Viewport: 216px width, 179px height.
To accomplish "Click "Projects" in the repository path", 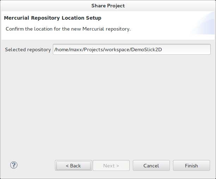I will coord(93,49).
